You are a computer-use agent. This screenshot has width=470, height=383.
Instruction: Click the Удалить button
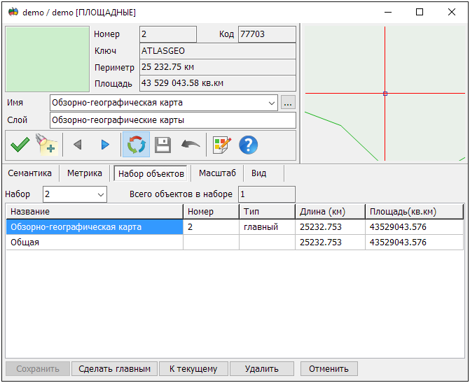click(x=261, y=368)
